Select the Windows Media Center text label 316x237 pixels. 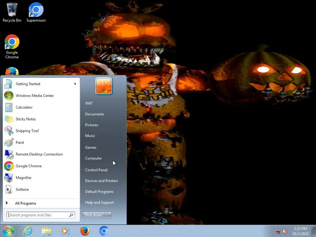[x=35, y=96]
